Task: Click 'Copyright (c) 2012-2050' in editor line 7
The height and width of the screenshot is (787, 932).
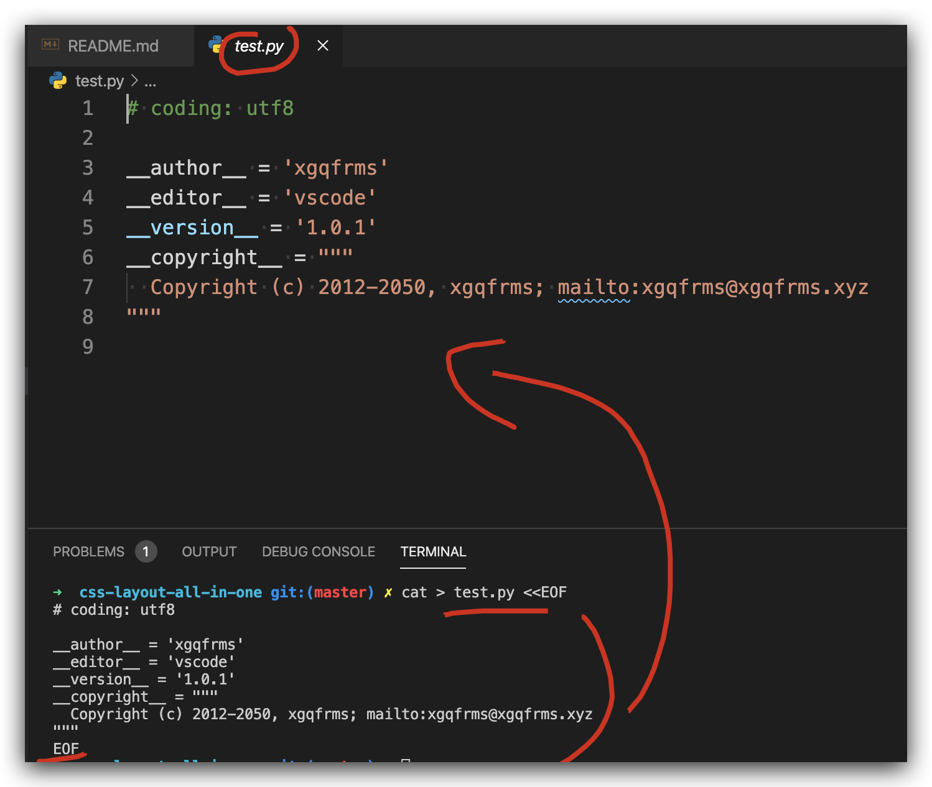Action: point(288,287)
